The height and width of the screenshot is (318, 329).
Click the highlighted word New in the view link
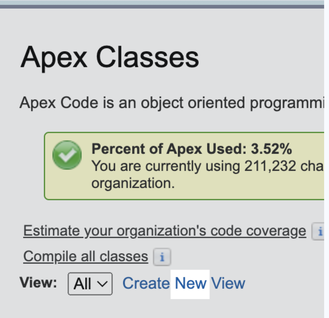tap(190, 284)
